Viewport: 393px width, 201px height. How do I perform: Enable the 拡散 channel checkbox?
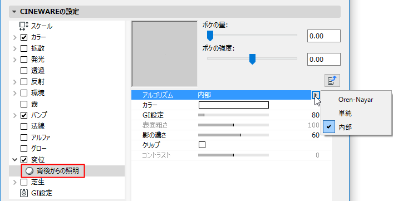(x=24, y=48)
